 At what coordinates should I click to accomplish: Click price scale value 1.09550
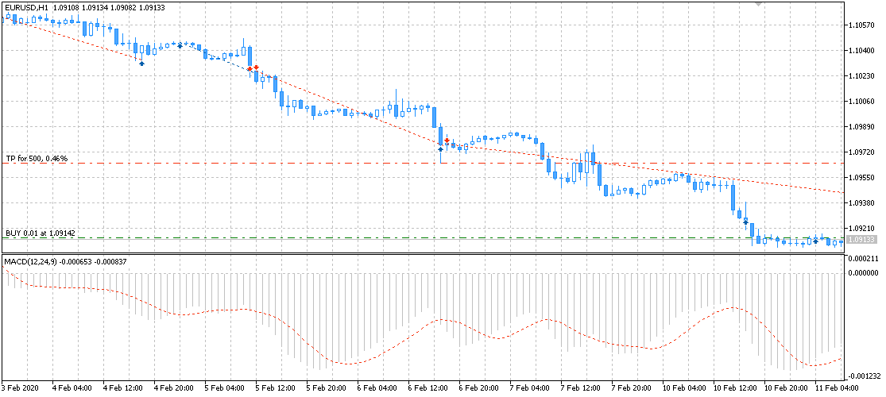(861, 177)
